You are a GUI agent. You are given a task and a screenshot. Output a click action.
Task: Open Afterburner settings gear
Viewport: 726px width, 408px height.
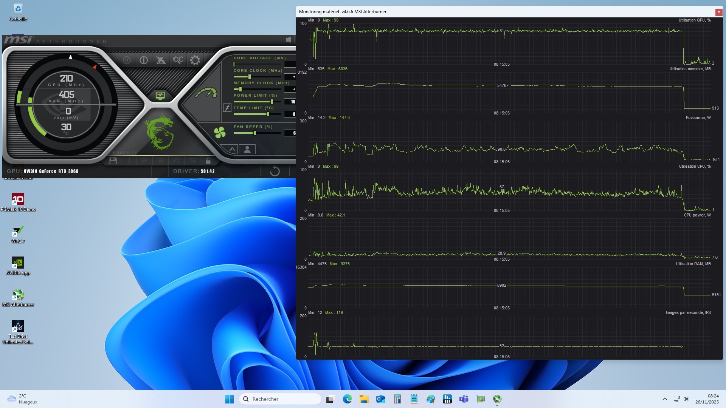tap(195, 60)
